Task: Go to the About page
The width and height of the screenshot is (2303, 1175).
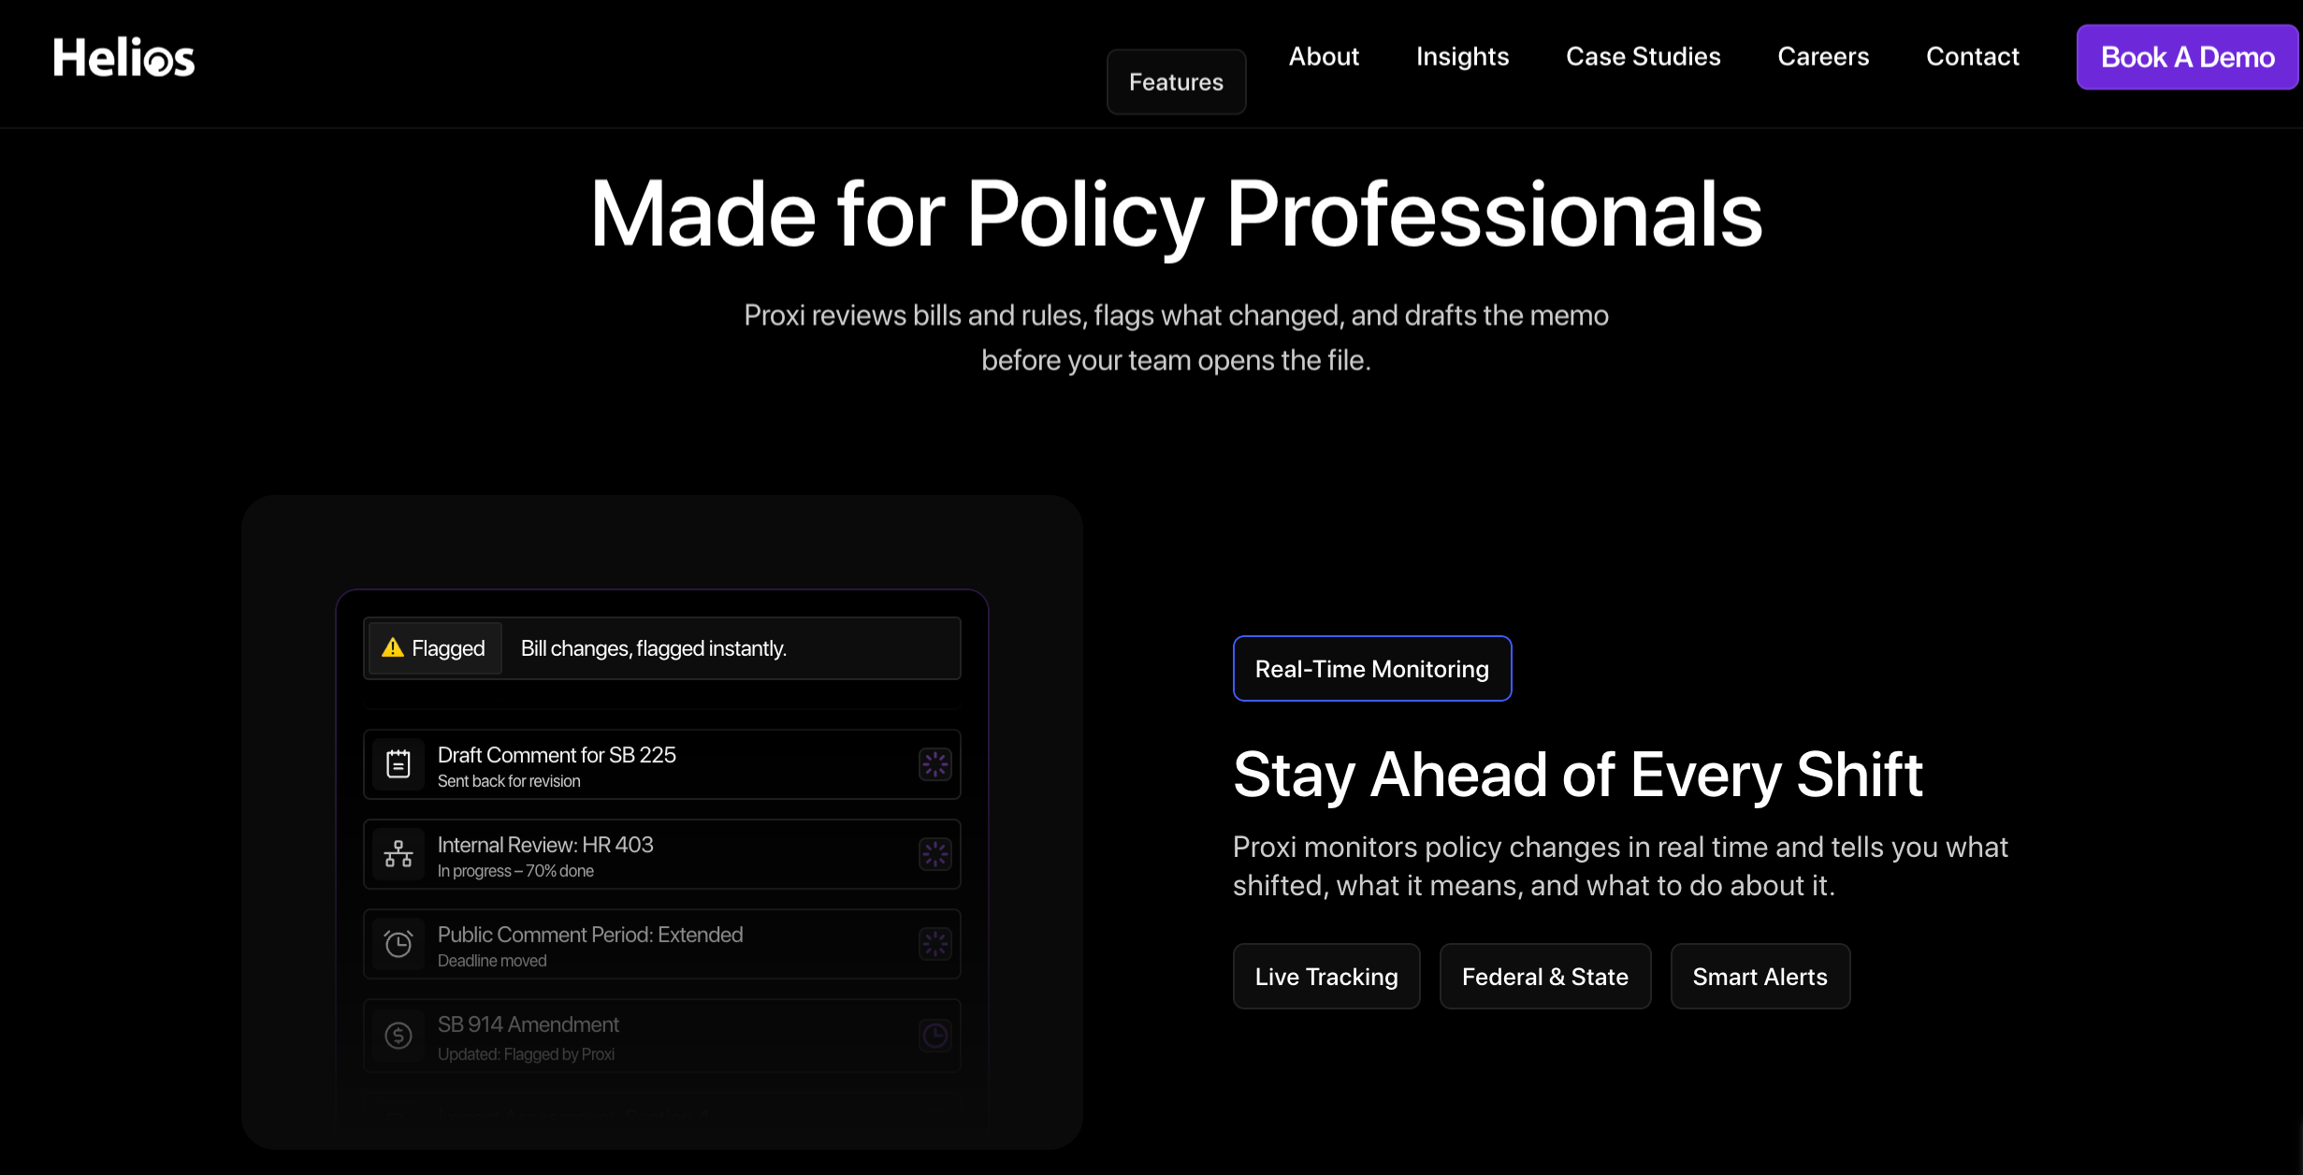Action: [x=1324, y=57]
